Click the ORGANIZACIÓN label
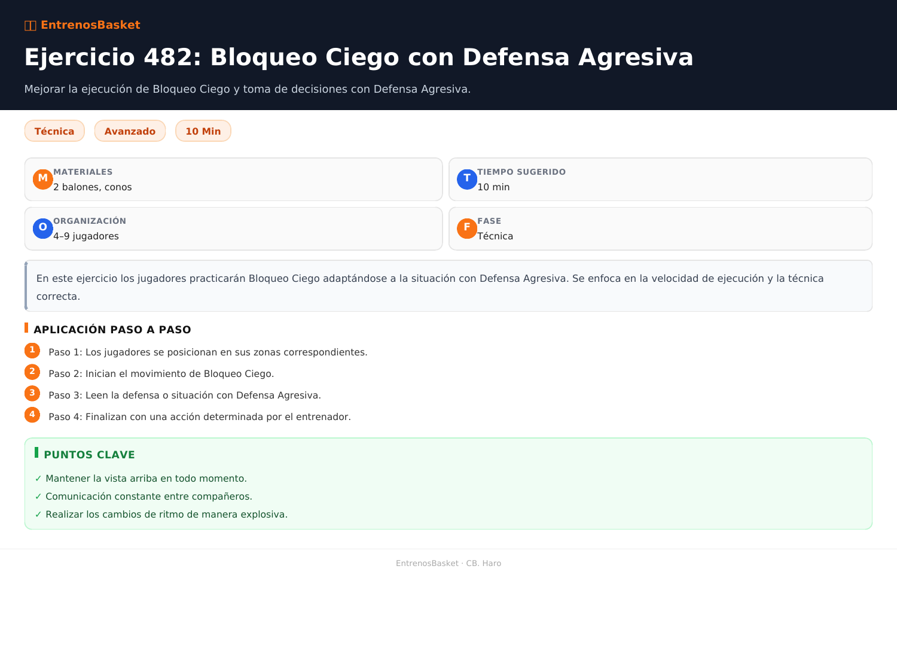Screen dimensions: 897x651 click(90, 221)
